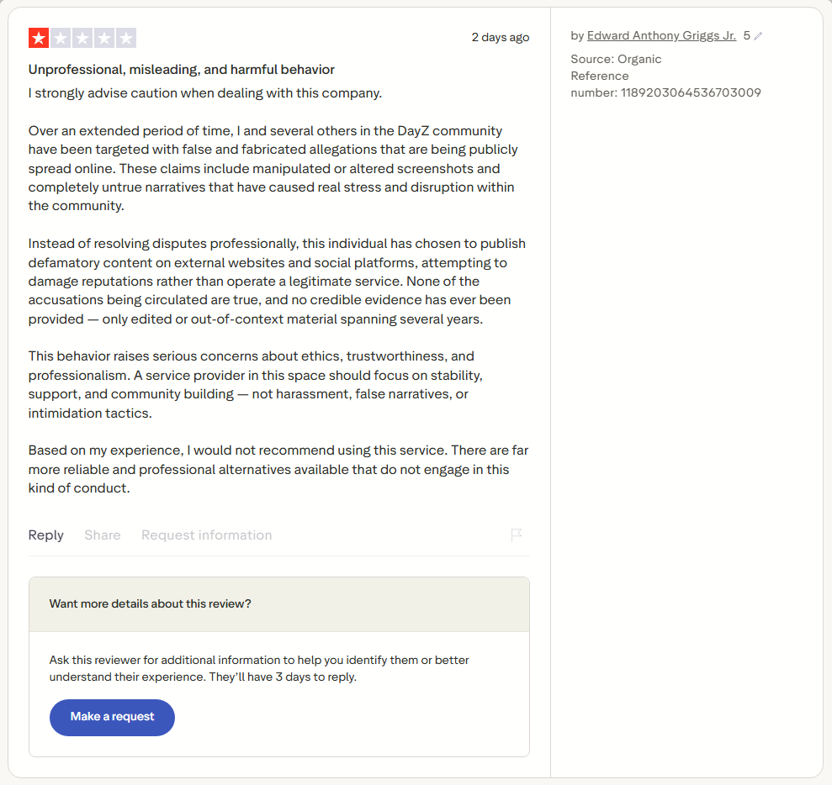Click the 'Source: Organic' label
Screen dimensions: 832x785
pos(616,59)
